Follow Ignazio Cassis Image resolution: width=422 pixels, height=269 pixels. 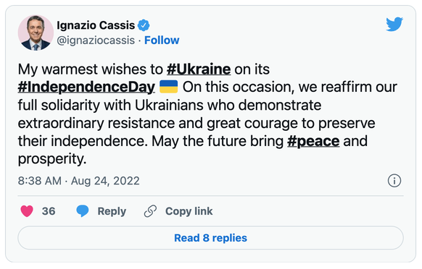click(x=162, y=40)
